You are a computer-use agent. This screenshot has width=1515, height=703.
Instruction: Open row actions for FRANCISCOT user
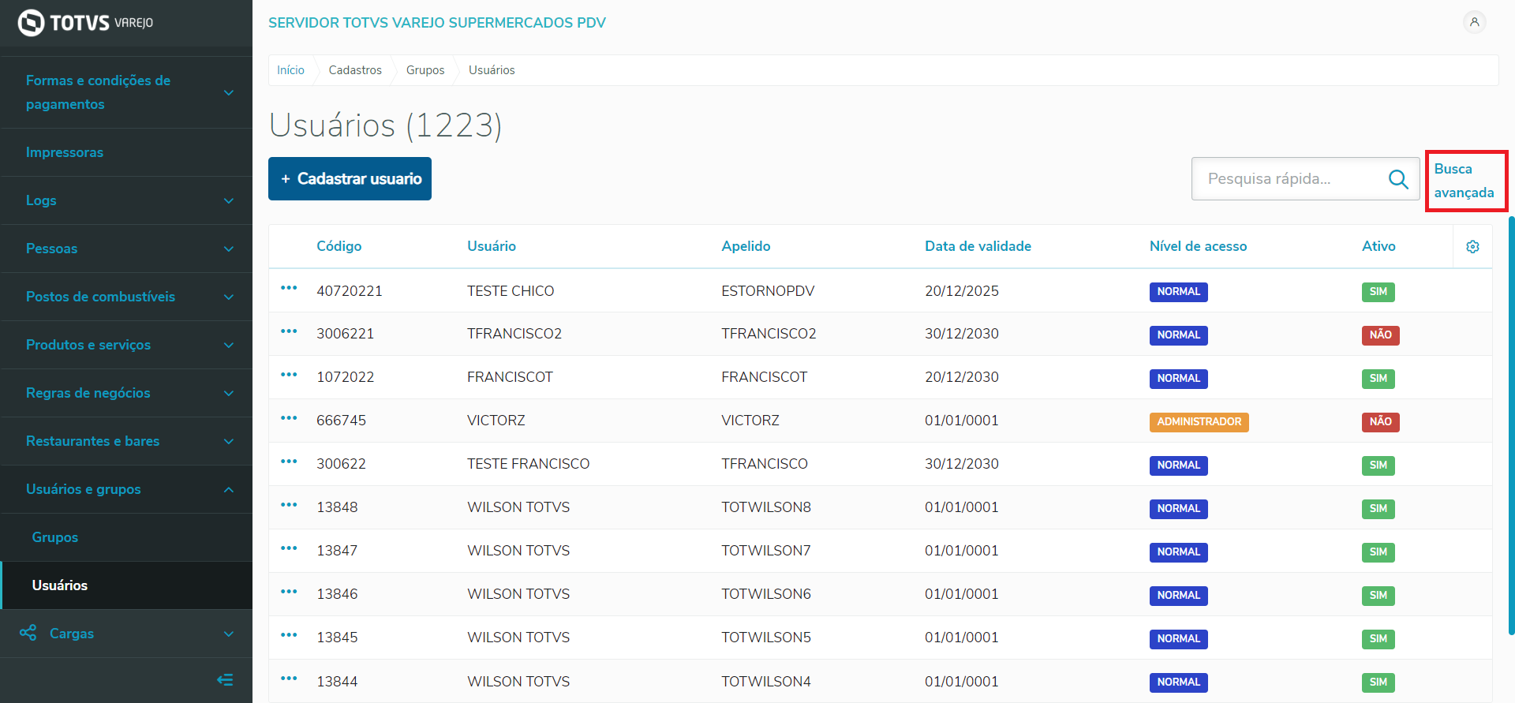pos(289,375)
